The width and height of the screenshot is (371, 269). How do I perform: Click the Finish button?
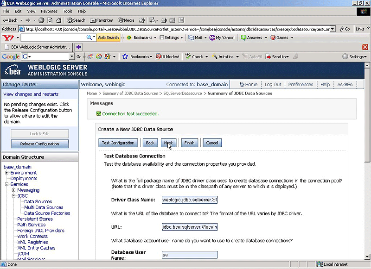tap(189, 143)
